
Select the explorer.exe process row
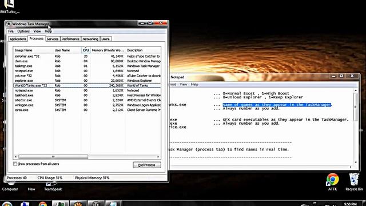pos(87,81)
